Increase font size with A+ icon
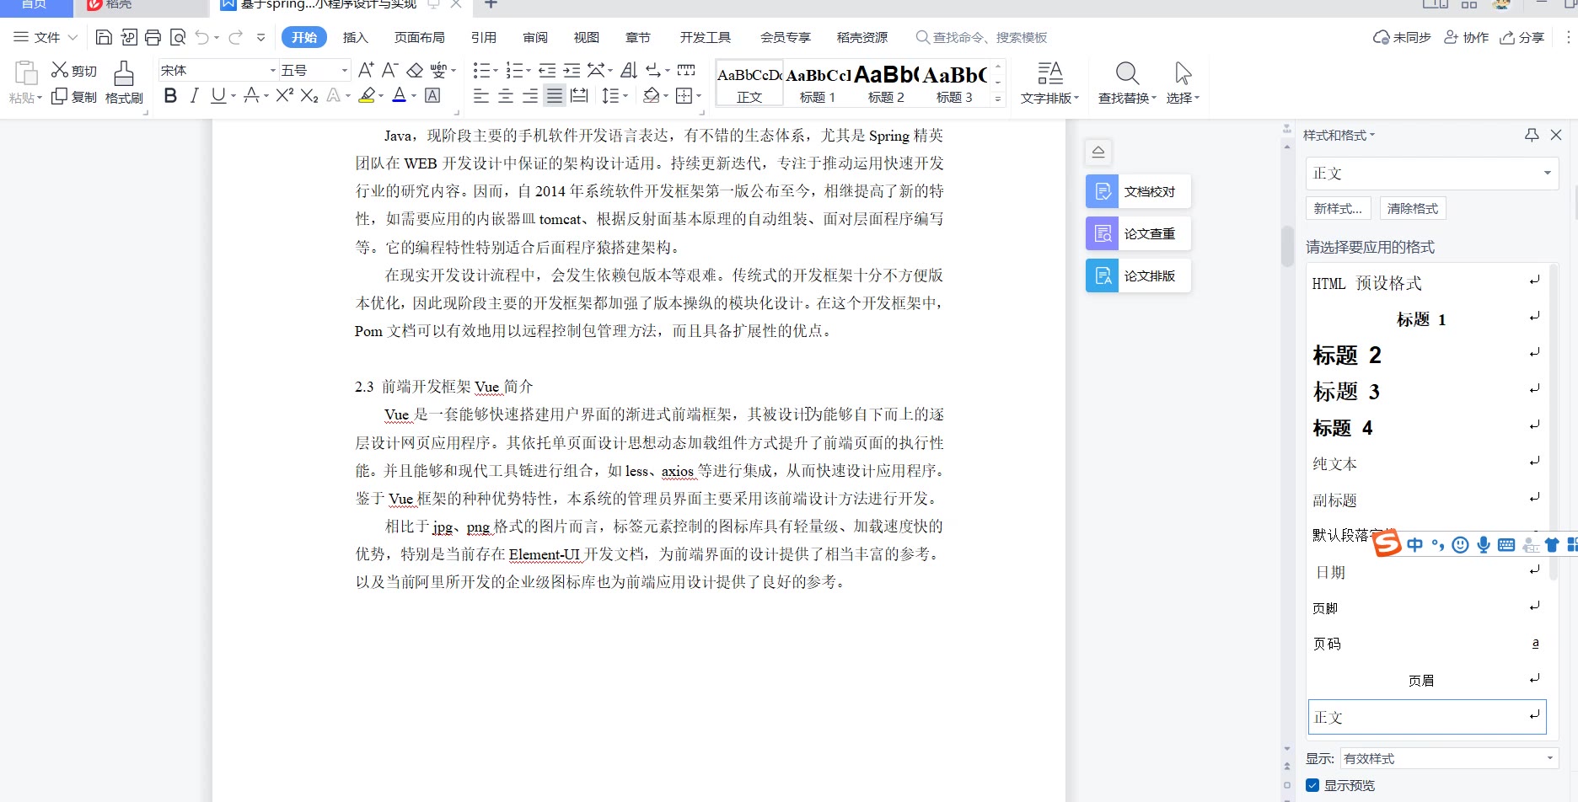The width and height of the screenshot is (1578, 802). click(366, 70)
